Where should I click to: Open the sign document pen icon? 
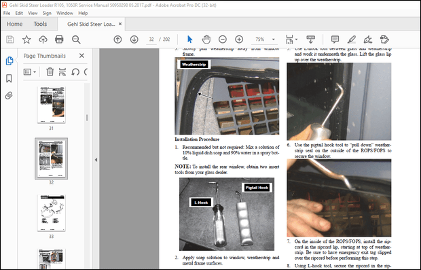click(368, 39)
